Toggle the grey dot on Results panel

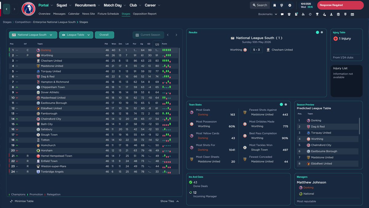321,32
